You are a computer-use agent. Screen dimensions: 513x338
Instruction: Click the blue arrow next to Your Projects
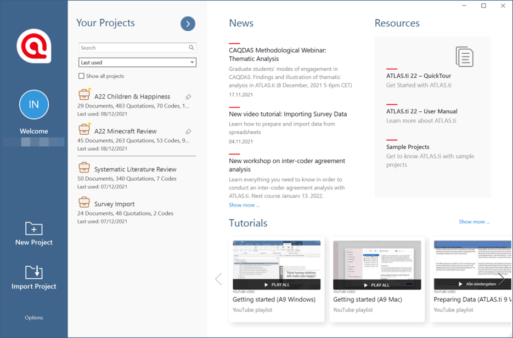pyautogui.click(x=188, y=24)
